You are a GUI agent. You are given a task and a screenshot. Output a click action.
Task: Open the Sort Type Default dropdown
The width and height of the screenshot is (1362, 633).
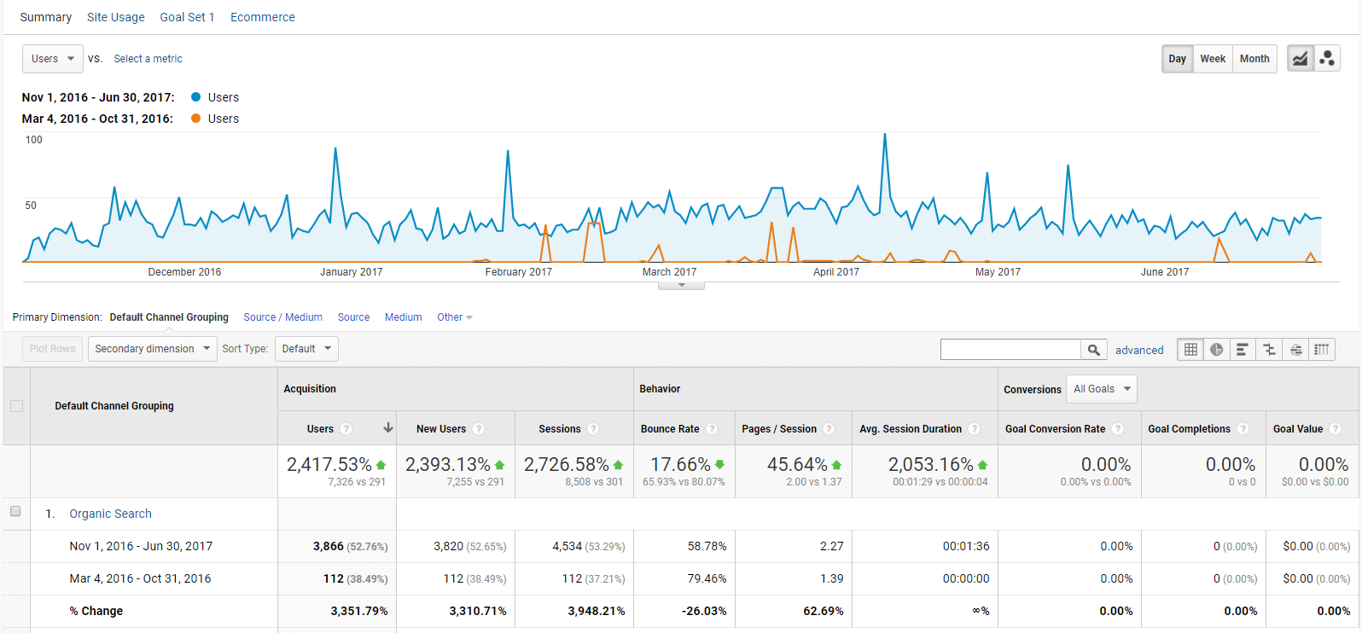point(307,349)
